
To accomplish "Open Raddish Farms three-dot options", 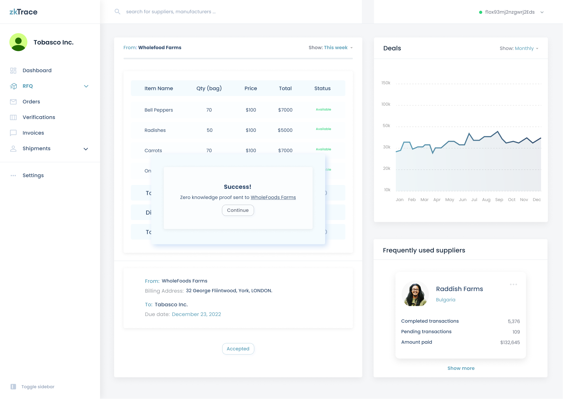I will tap(513, 284).
